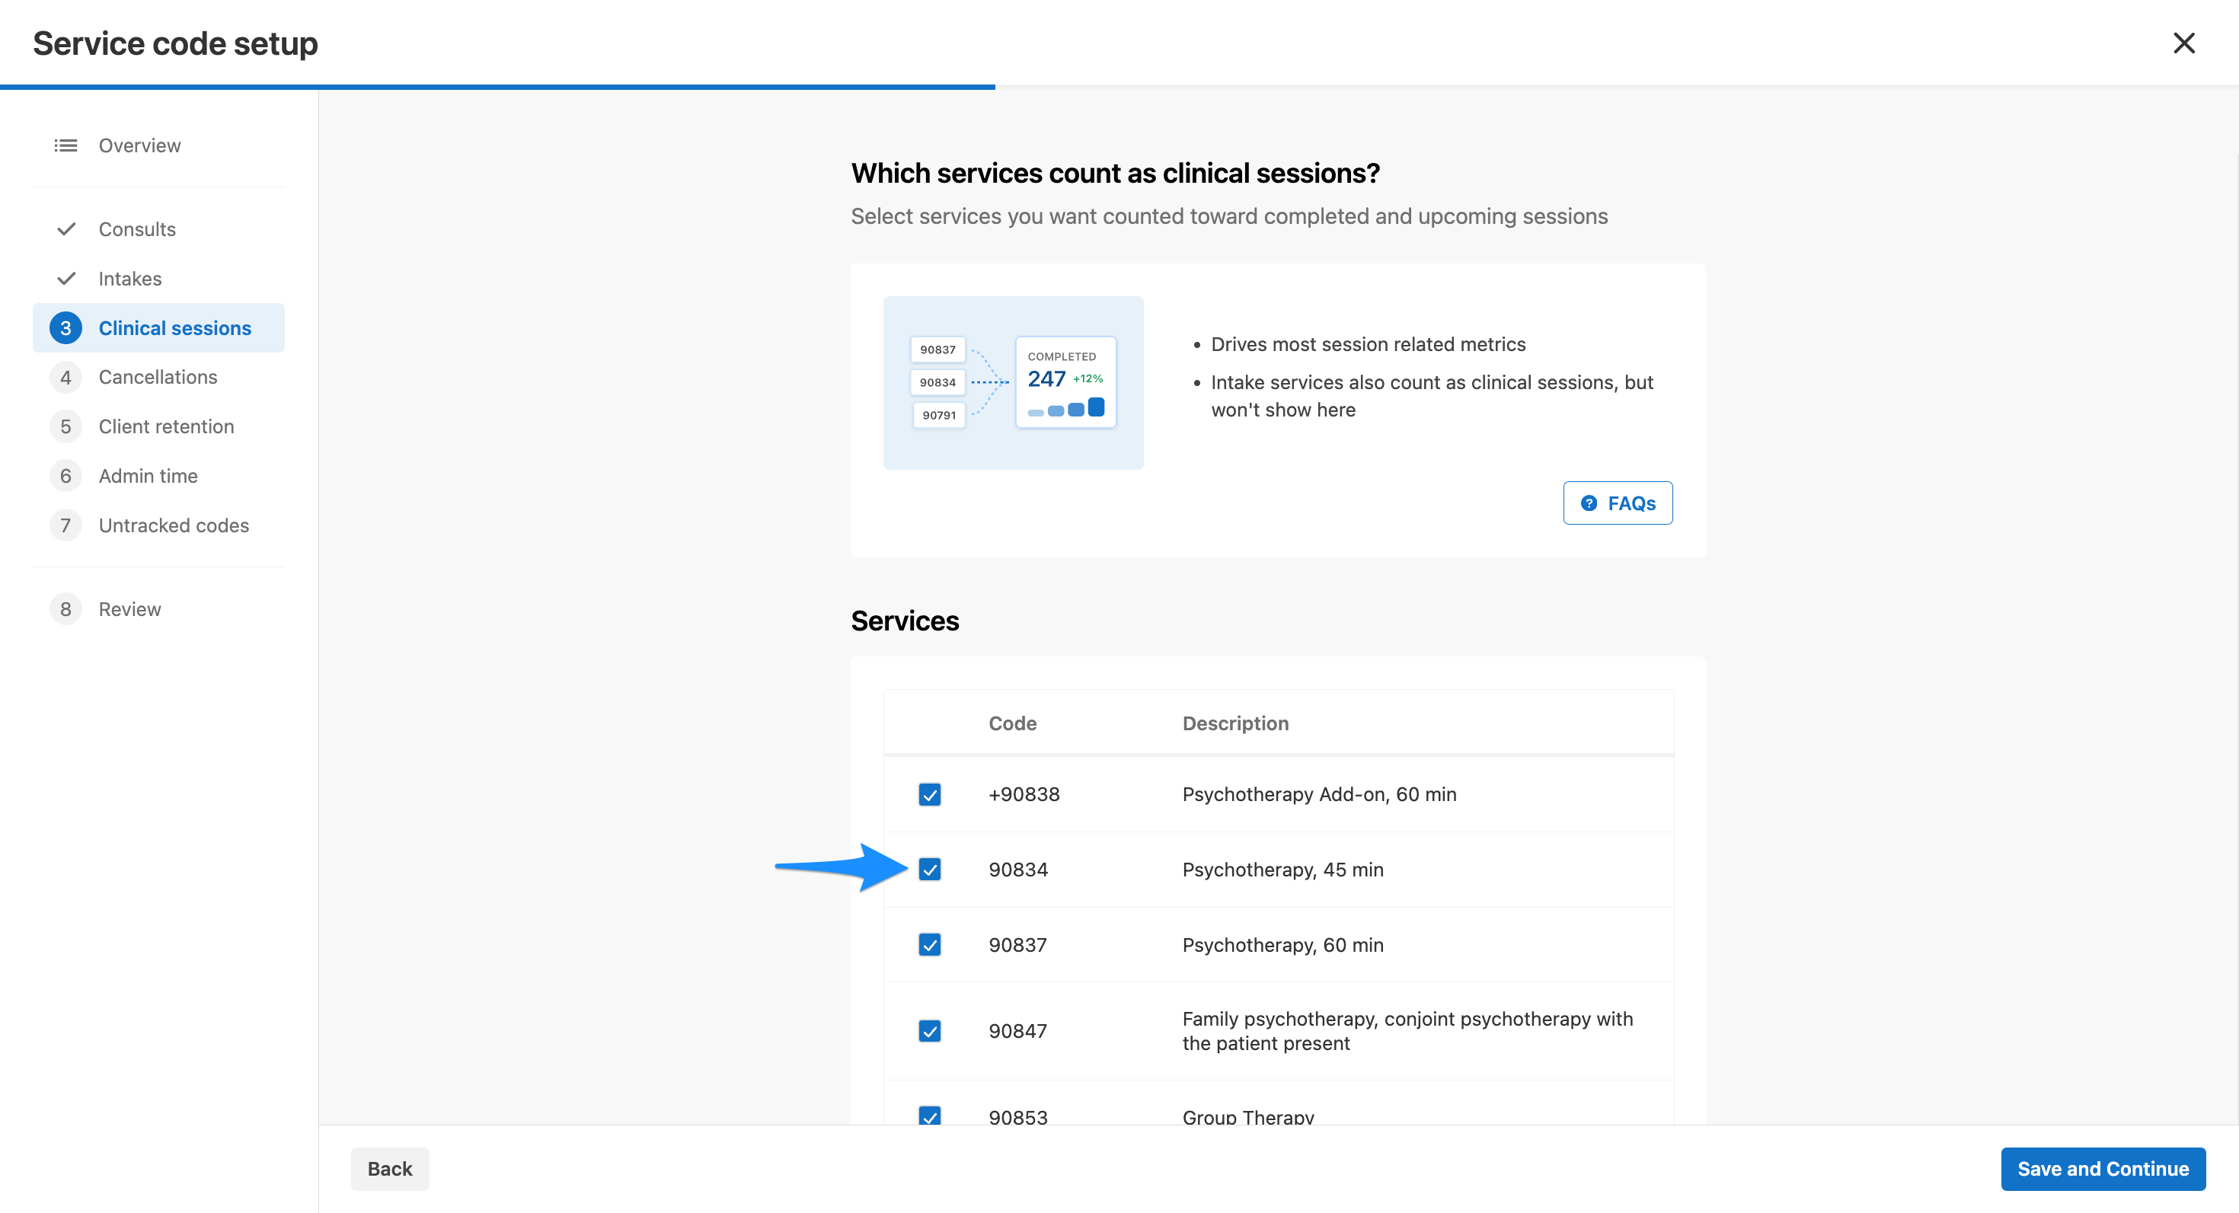Click 'Psychotherapy Add-on, 60 min' description

pyautogui.click(x=1319, y=794)
